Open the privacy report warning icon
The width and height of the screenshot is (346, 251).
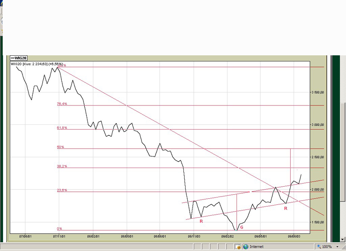[x=237, y=247]
